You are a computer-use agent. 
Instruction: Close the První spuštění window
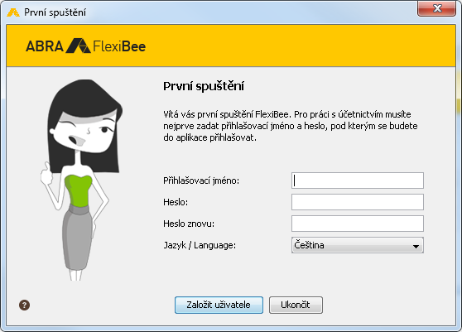coord(436,8)
